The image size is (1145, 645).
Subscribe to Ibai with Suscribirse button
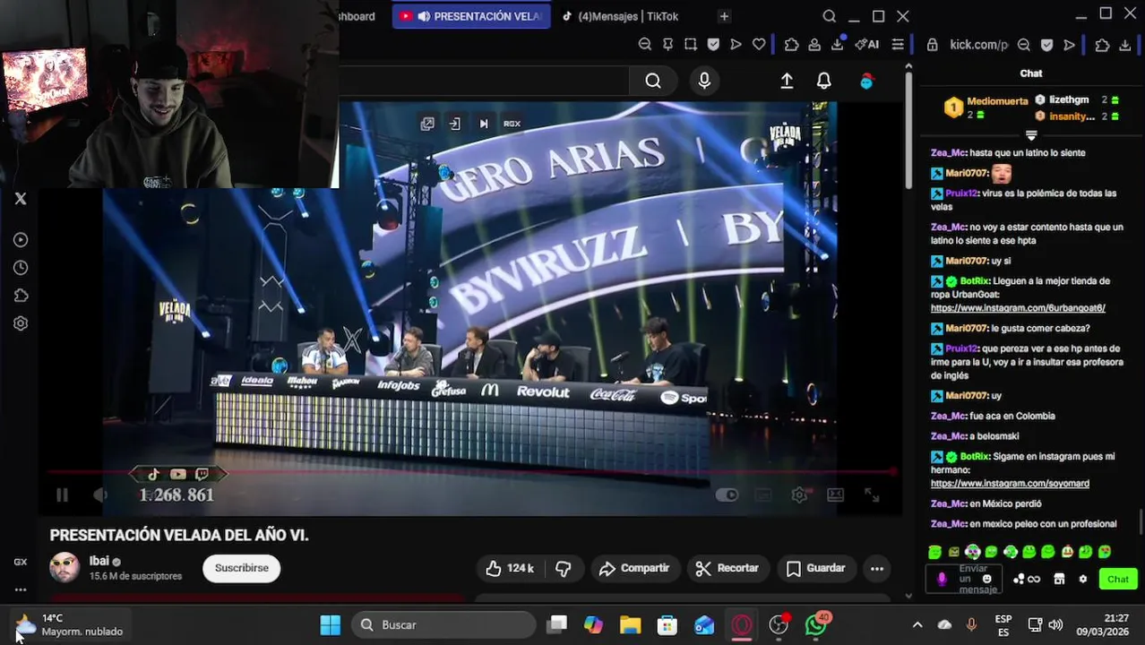241,568
